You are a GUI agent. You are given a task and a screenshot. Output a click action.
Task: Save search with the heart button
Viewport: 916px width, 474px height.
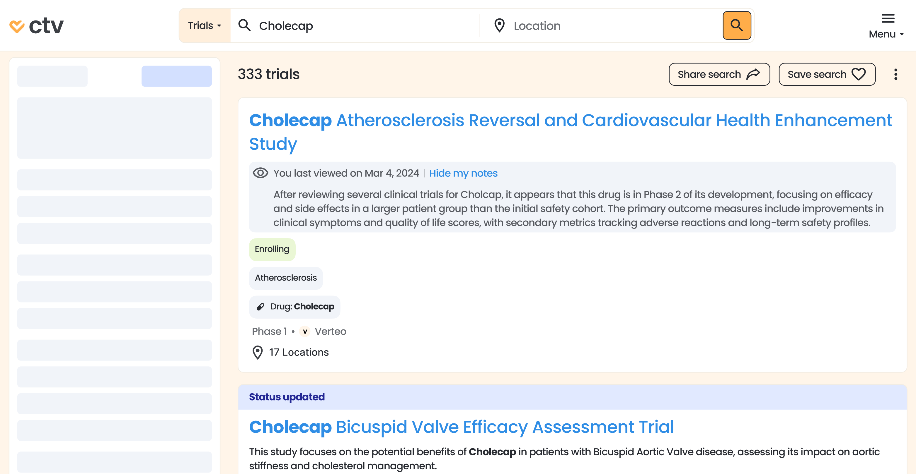[x=827, y=74]
